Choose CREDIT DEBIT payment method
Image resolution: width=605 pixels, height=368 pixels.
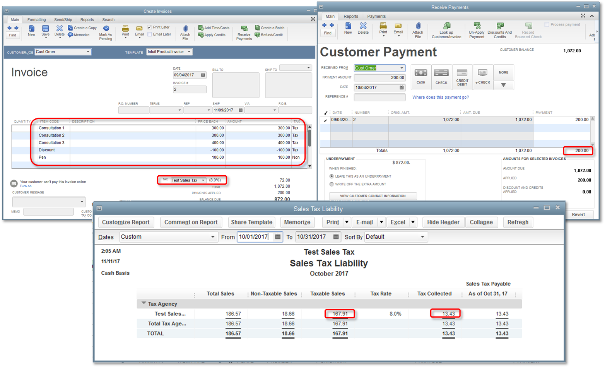pos(462,77)
